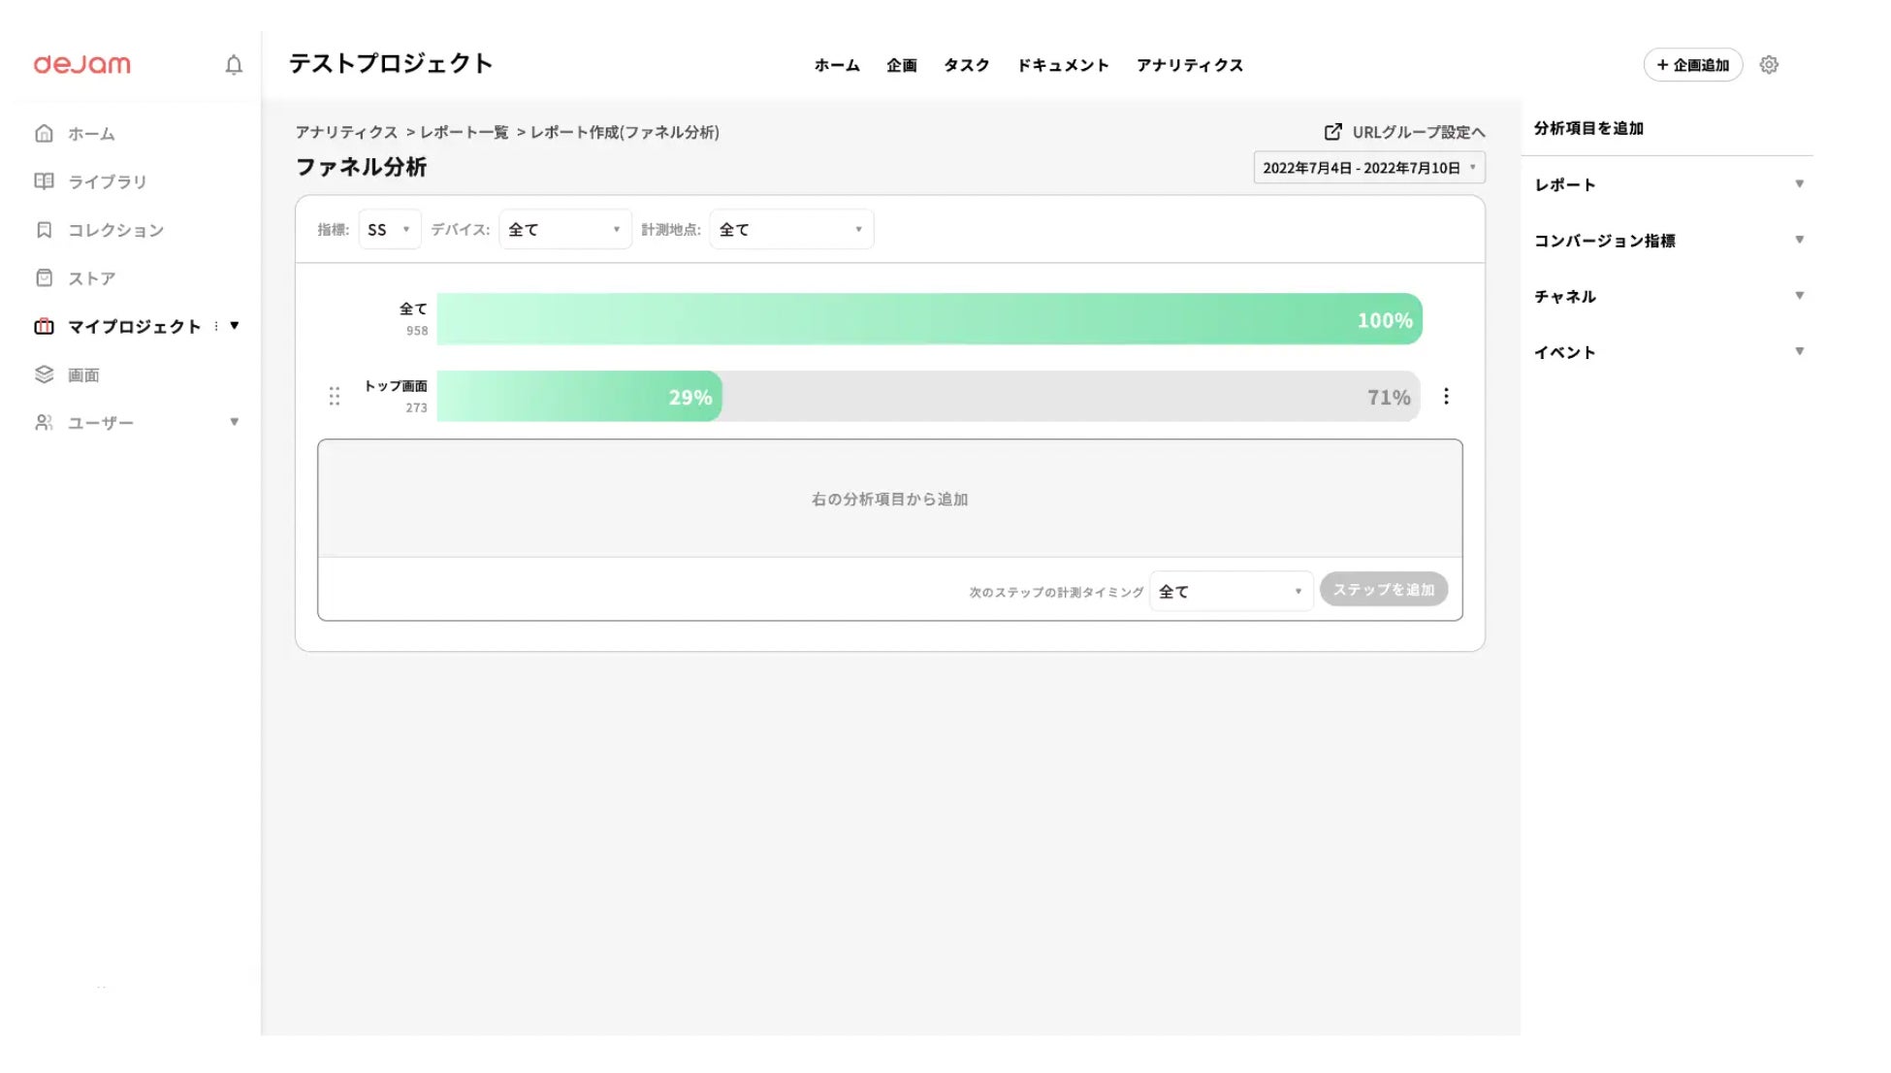The height and width of the screenshot is (1073, 1891).
Task: Open the デバイス dropdown
Action: 564,230
